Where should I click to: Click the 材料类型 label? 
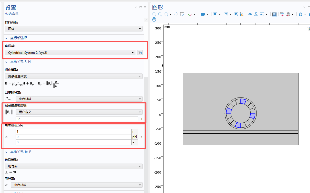pos(11,23)
